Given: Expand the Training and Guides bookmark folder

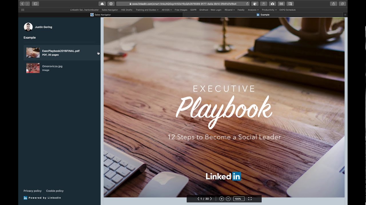Looking at the screenshot, I should point(147,10).
